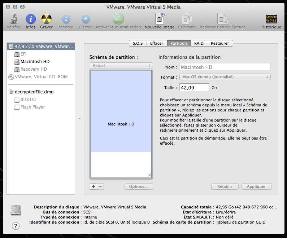This screenshot has height=238, width=287.
Task: Open the Schéma de partition Actuel dropdown
Action: point(121,66)
